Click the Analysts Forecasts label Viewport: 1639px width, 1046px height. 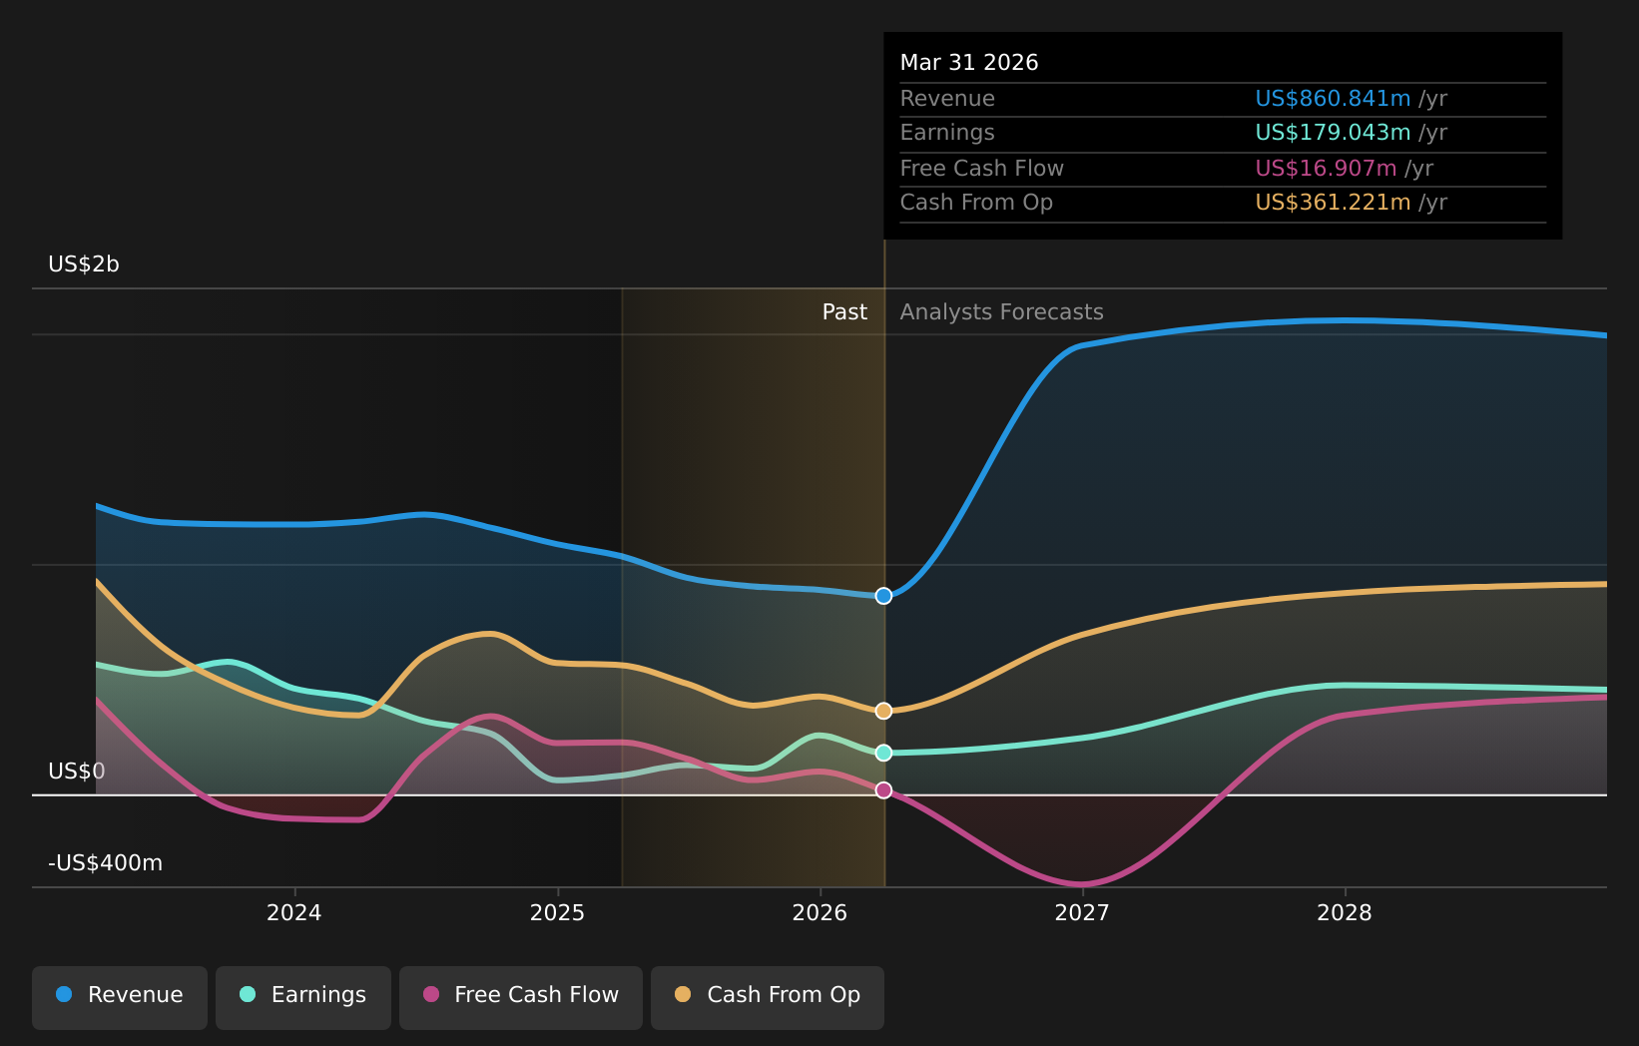click(1002, 312)
